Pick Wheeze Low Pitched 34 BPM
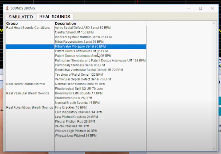This screenshot has width=221, height=154. pyautogui.click(x=76, y=136)
